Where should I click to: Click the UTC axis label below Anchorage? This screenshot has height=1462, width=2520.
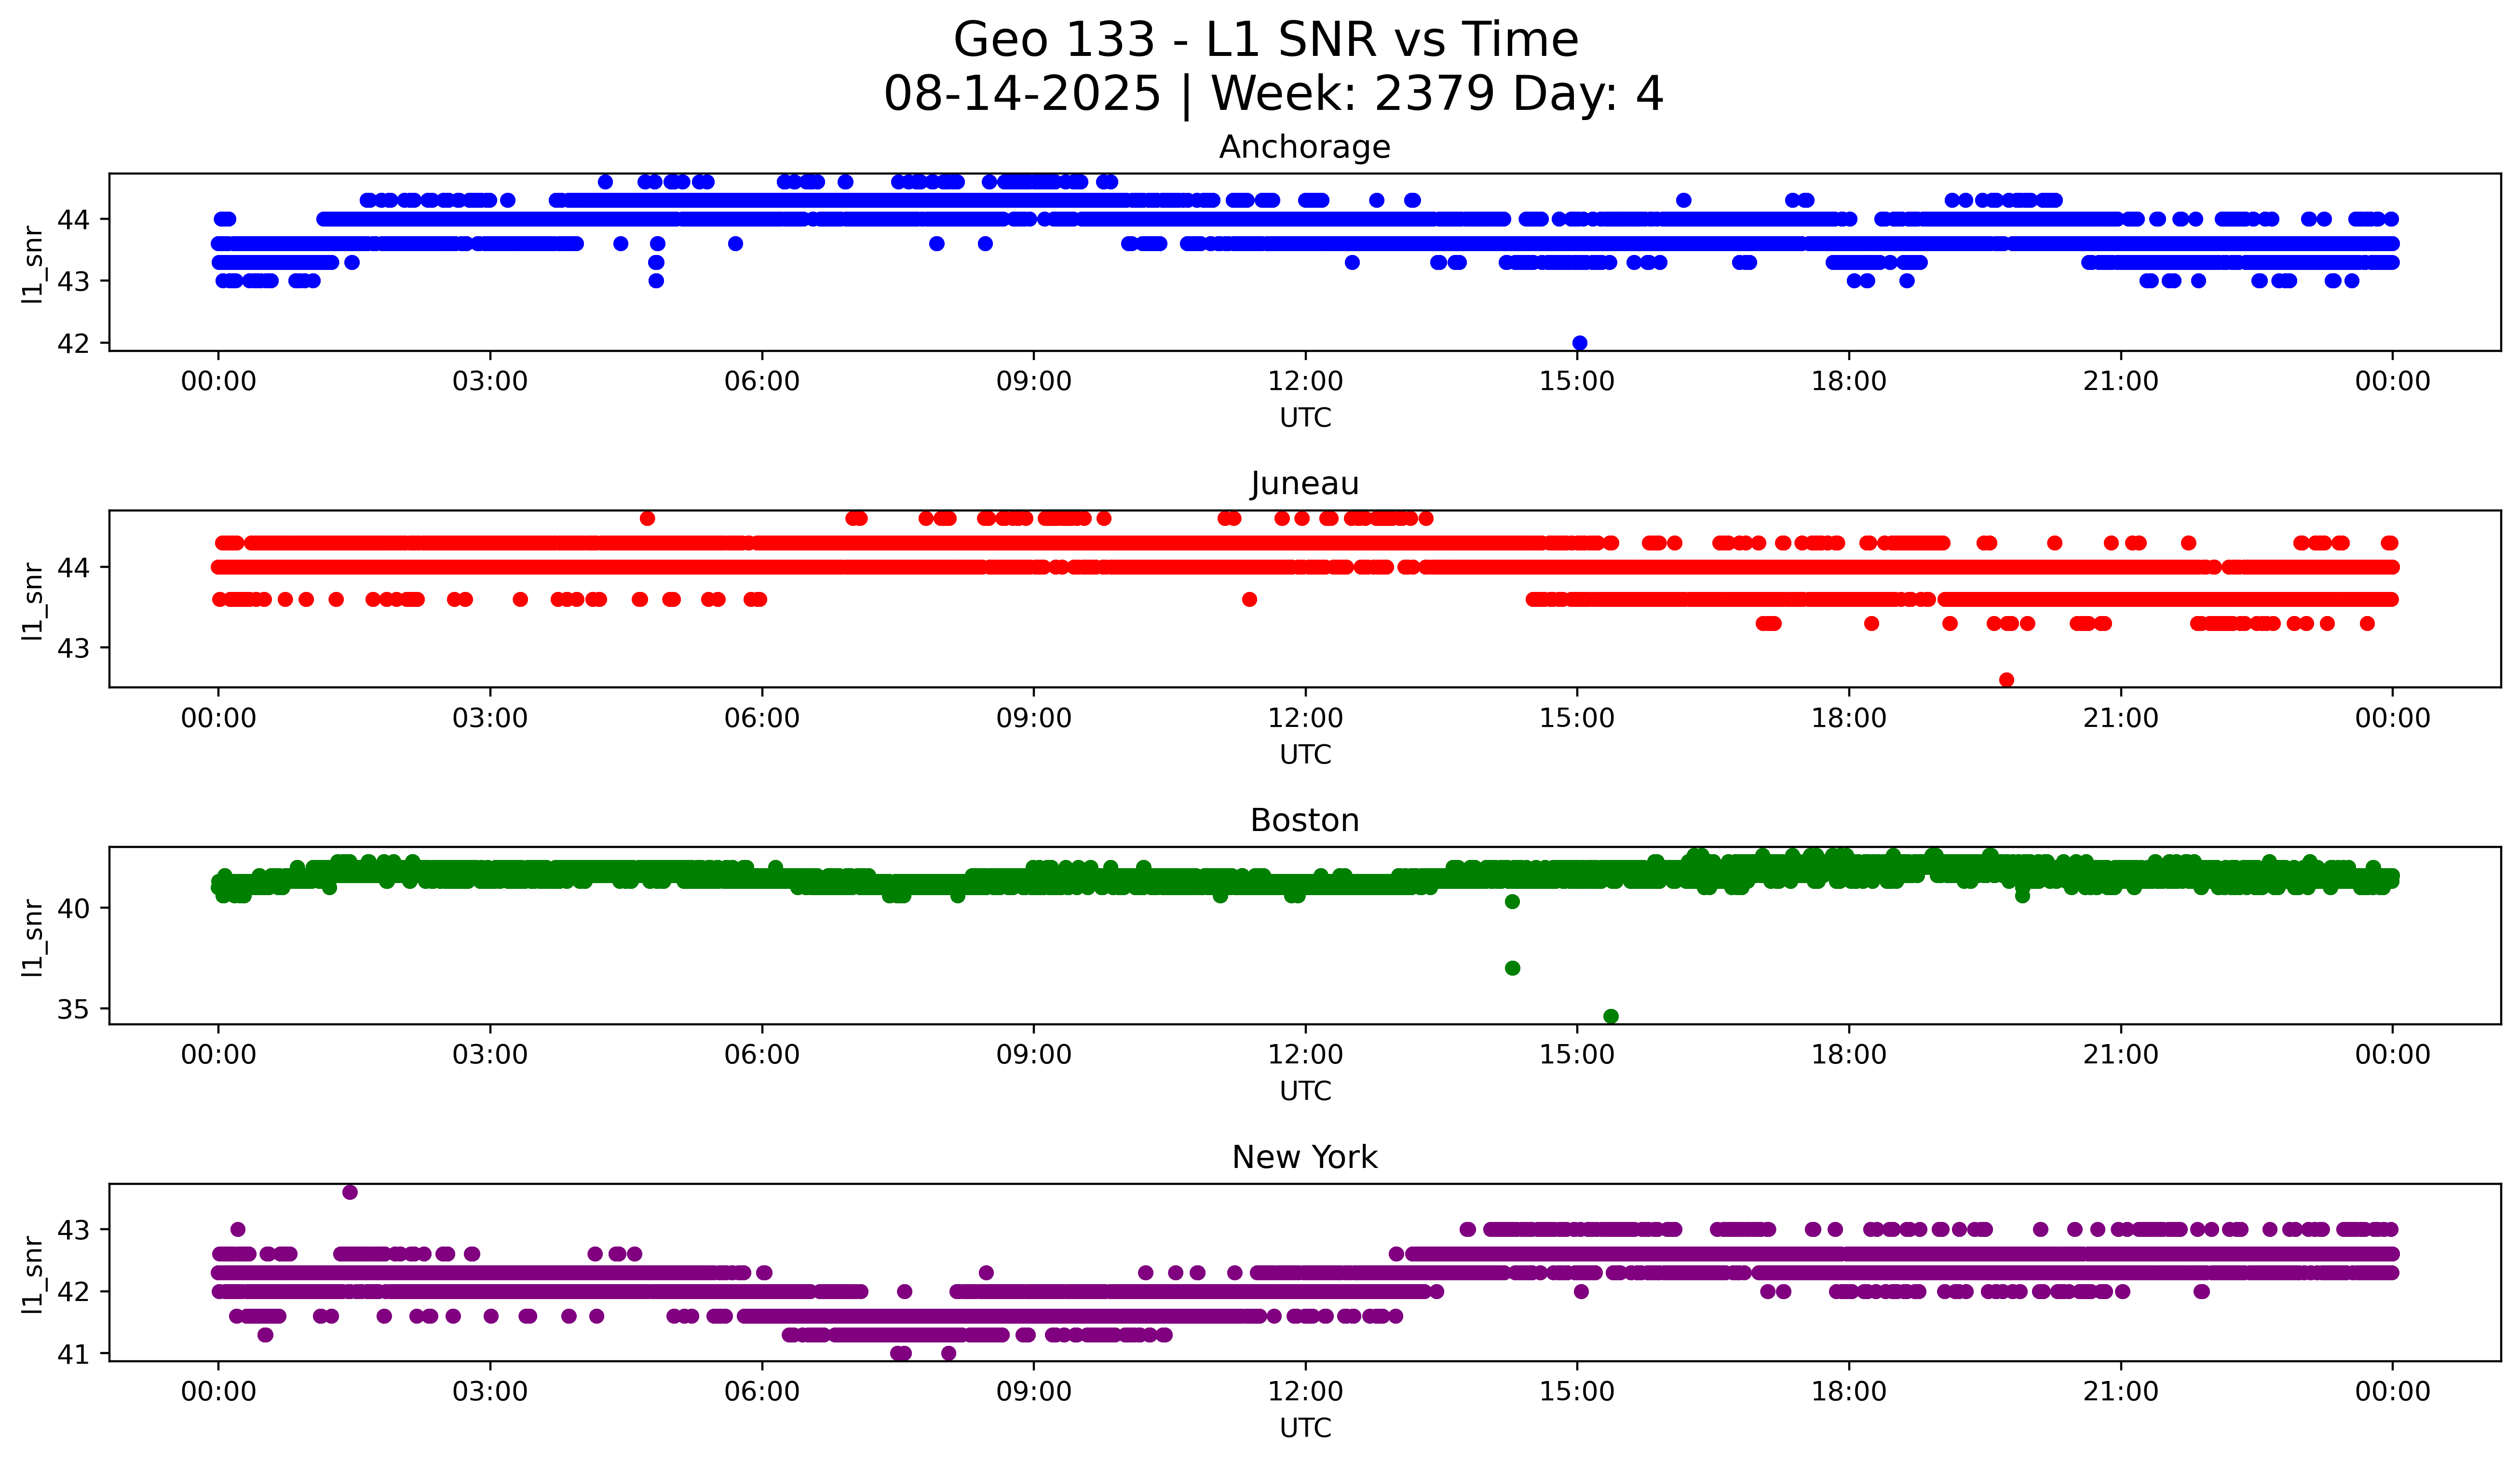point(1305,418)
